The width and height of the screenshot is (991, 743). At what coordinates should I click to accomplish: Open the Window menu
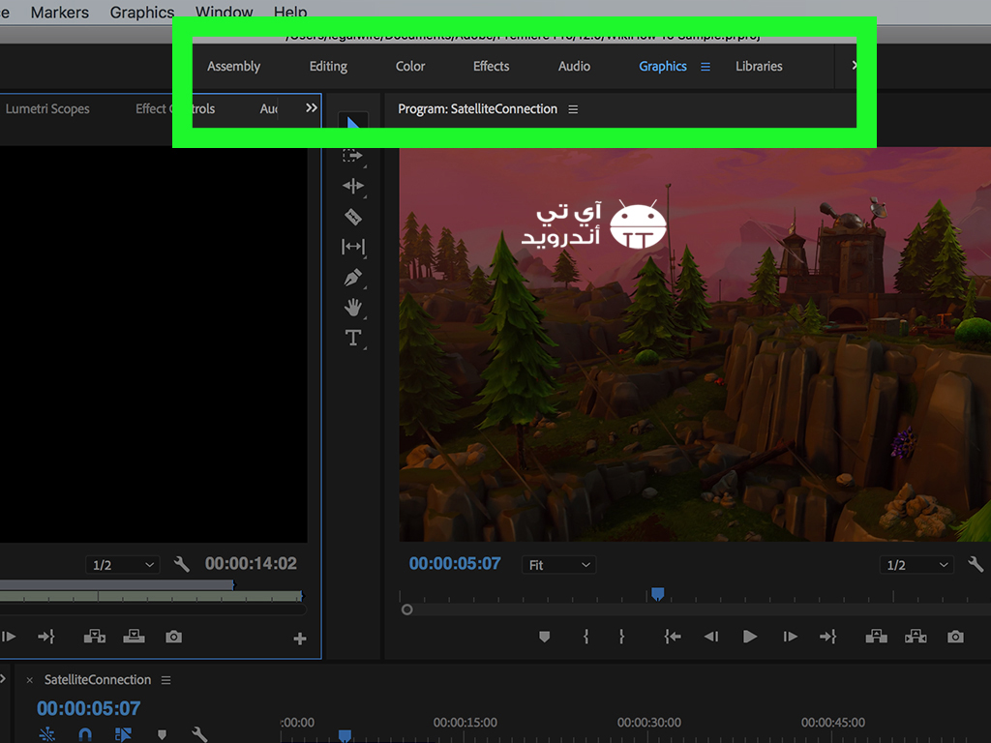click(224, 12)
